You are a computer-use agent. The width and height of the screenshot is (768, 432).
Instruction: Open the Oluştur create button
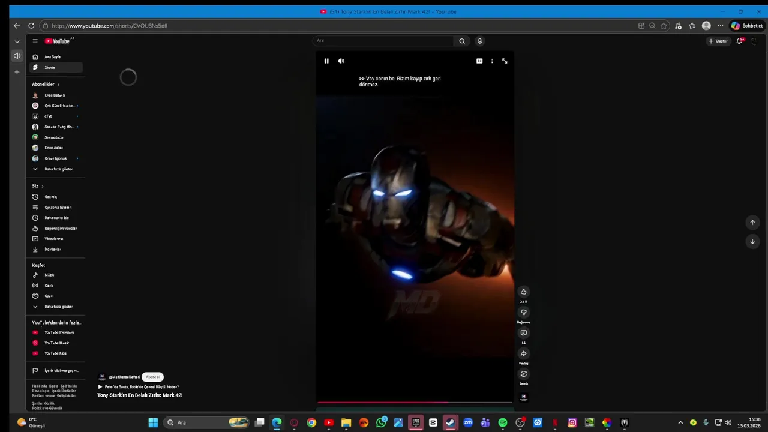click(718, 41)
